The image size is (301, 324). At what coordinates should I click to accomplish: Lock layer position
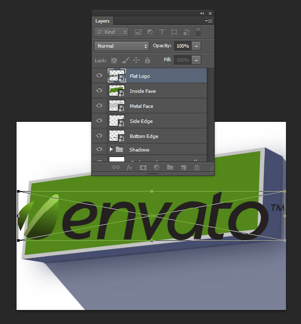[136, 60]
